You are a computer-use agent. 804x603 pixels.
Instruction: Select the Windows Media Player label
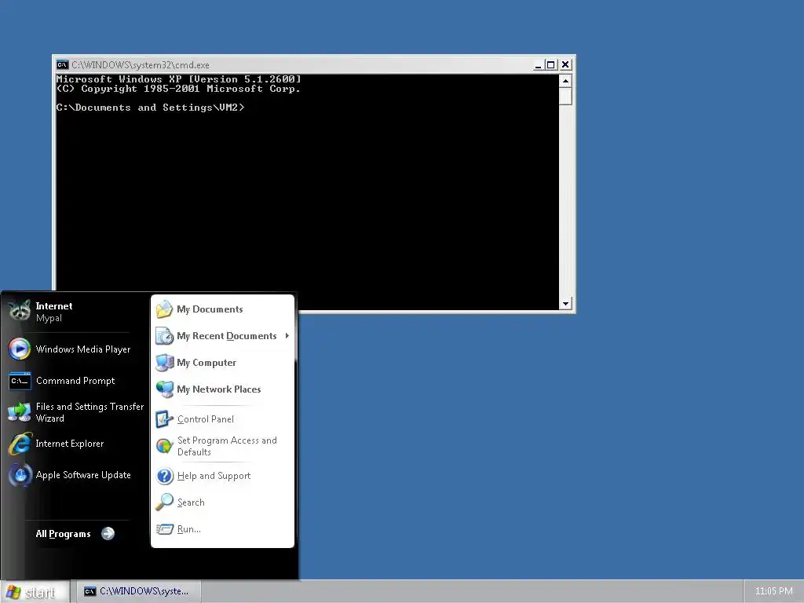tap(83, 349)
